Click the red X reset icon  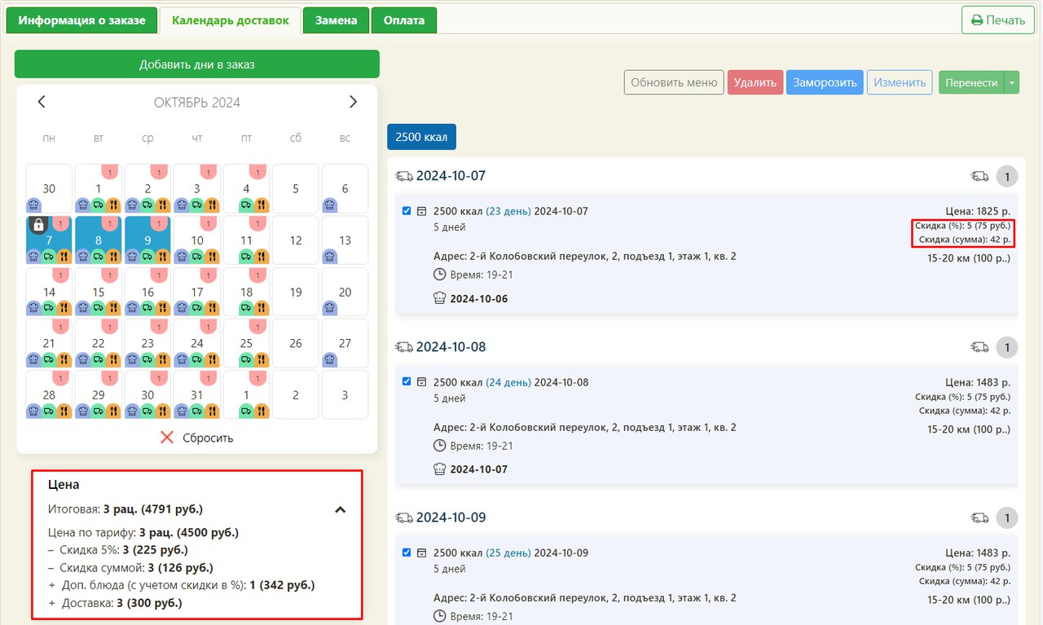coord(167,438)
